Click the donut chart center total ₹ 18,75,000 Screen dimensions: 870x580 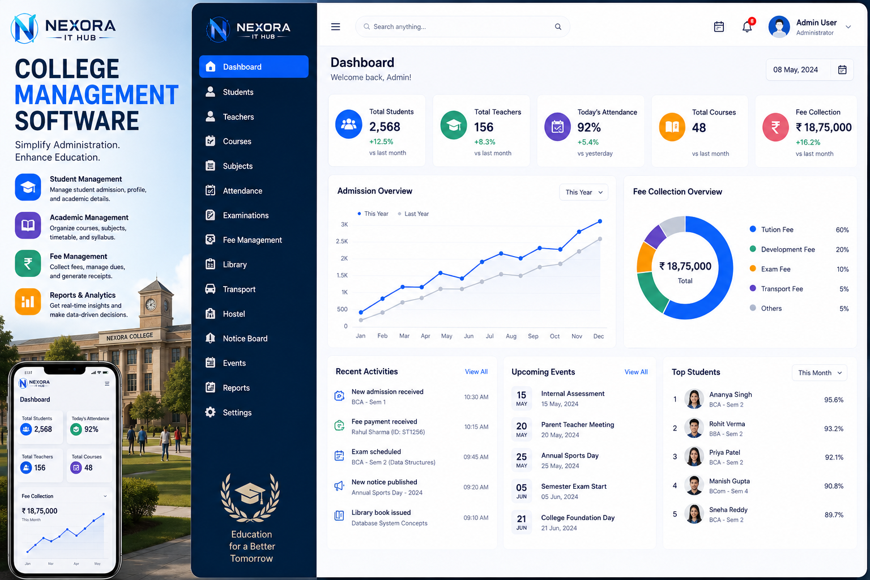685,267
